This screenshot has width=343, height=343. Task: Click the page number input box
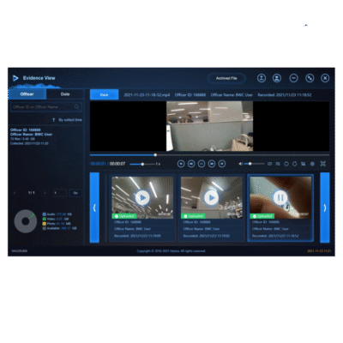point(60,193)
